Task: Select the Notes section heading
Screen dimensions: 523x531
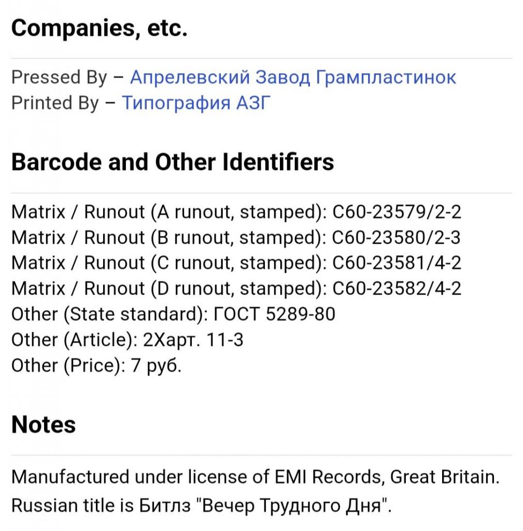Action: pyautogui.click(x=44, y=425)
